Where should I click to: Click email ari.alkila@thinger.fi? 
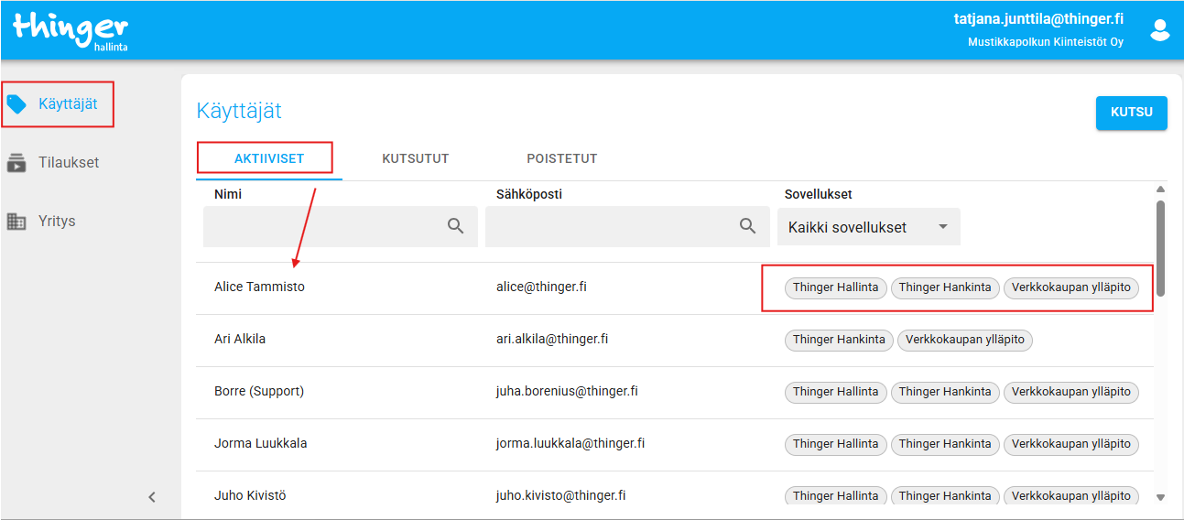(552, 339)
